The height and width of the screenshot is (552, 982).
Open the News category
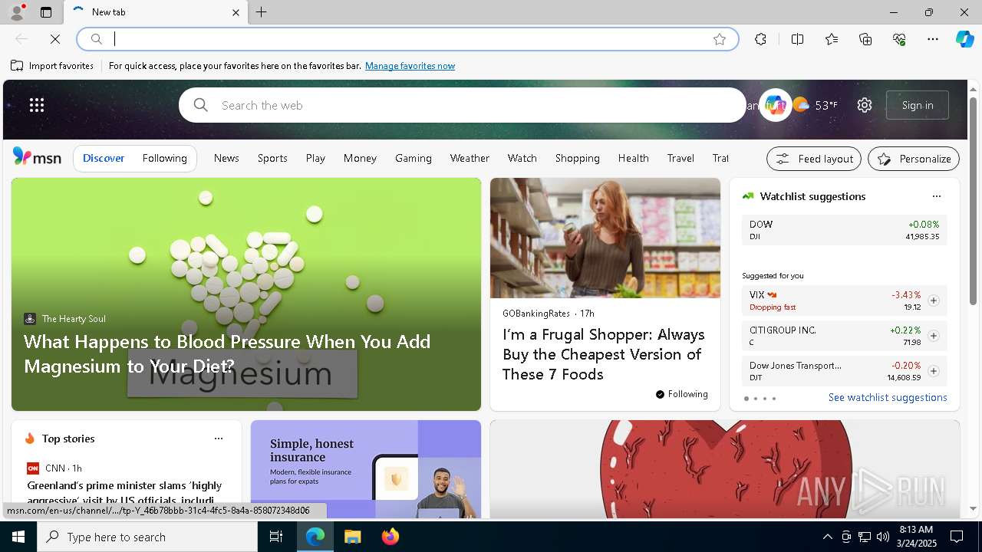pyautogui.click(x=226, y=158)
